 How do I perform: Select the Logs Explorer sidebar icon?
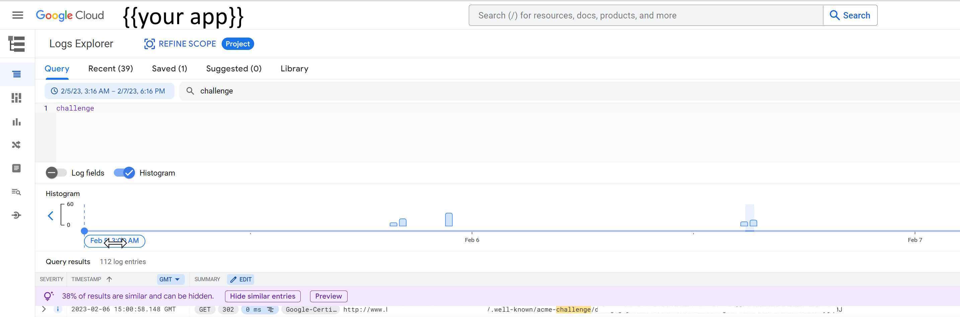coord(16,74)
